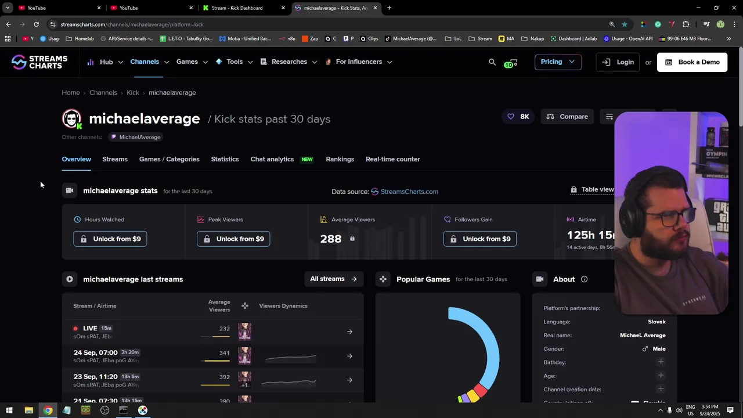Click the Book a Demo button
Screen dimensions: 743x418
pos(692,62)
